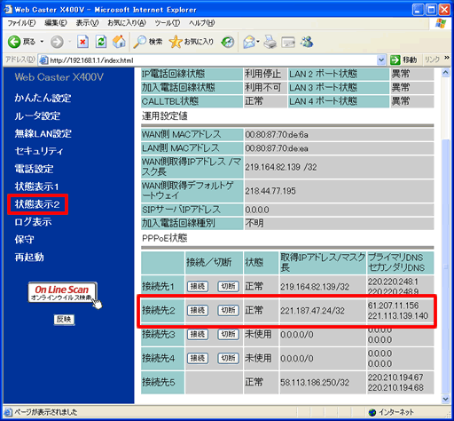Go to the home page via house icon
The image size is (454, 421).
pyautogui.click(x=119, y=42)
